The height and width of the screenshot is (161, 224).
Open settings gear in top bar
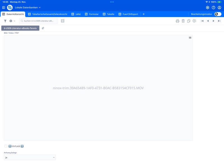pyautogui.click(x=207, y=8)
